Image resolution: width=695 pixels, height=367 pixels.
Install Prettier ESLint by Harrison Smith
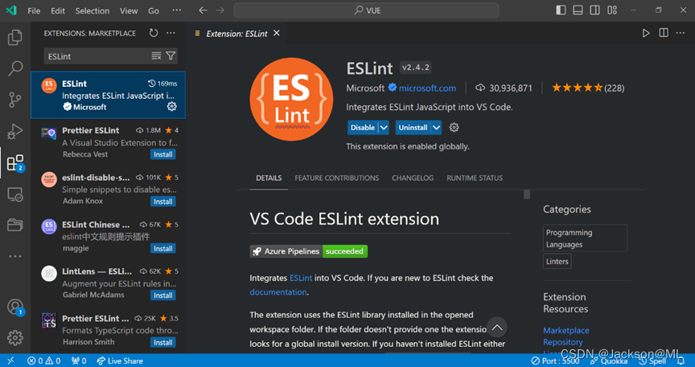click(x=163, y=342)
